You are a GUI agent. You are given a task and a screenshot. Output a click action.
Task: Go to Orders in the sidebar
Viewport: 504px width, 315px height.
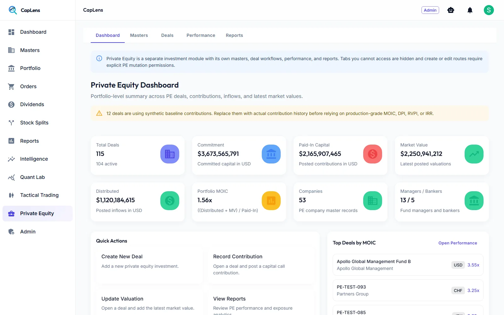pos(37,87)
